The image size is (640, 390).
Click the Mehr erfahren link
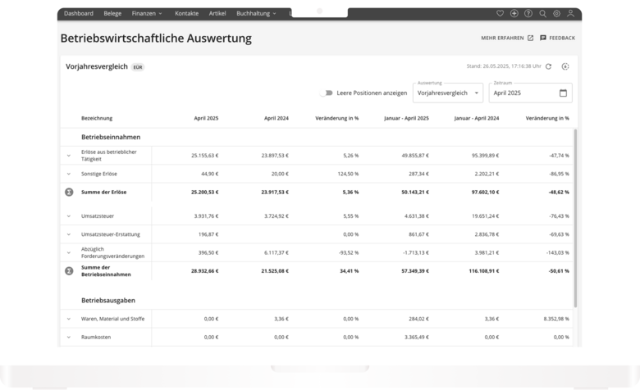(x=506, y=38)
